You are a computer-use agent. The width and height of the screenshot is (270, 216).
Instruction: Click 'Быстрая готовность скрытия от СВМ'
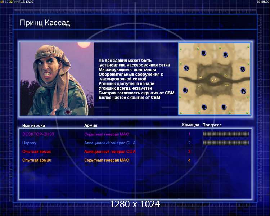pos(136,93)
